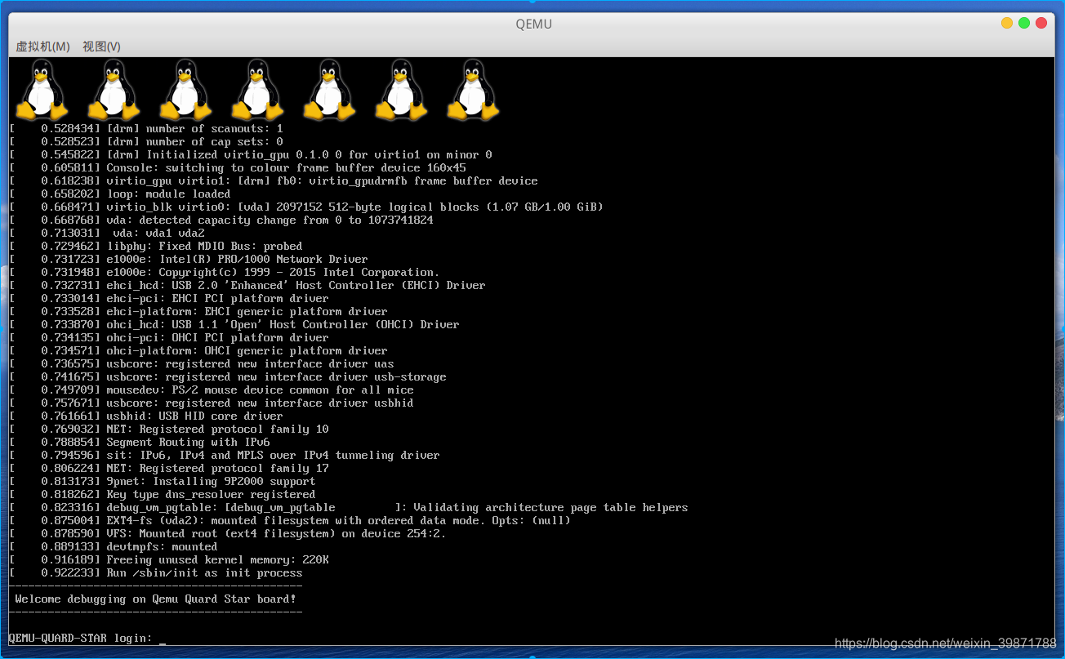Click '[drm] Initialized virtio_gpu 0.1.0' line

point(251,154)
